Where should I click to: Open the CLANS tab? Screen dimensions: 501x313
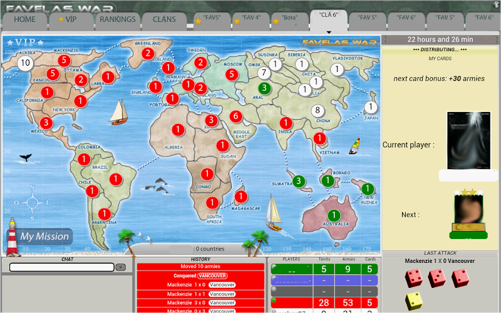click(x=164, y=19)
